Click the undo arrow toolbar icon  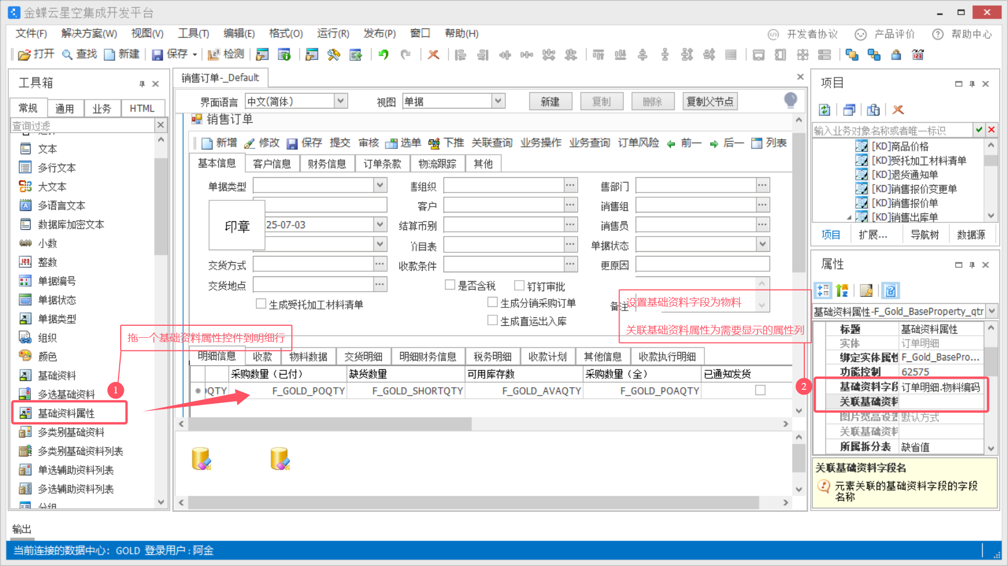pos(384,55)
